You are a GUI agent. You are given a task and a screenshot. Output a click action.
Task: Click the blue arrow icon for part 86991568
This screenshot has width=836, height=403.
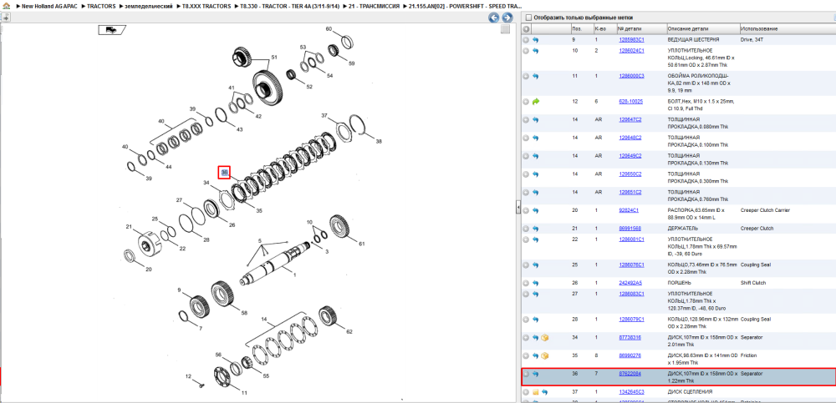pos(536,229)
